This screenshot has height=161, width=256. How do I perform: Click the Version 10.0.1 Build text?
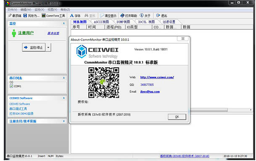[x=151, y=49]
